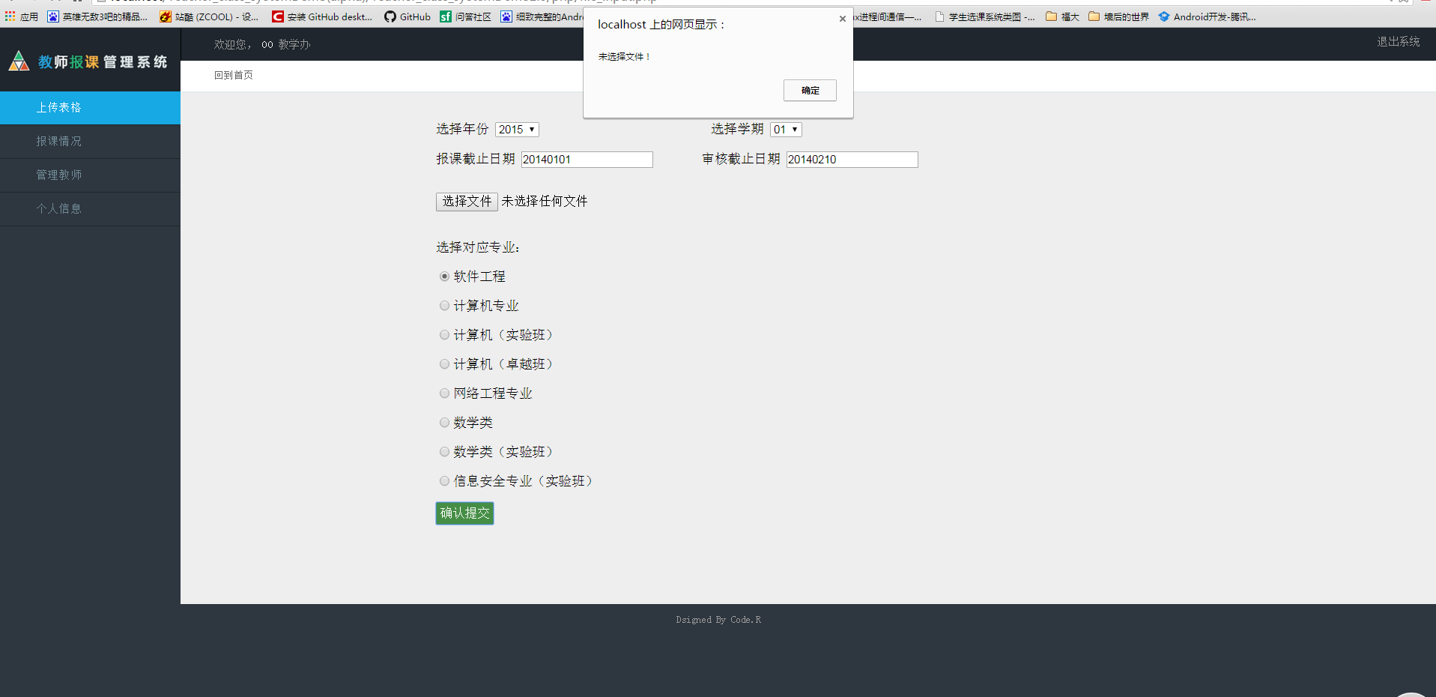The height and width of the screenshot is (697, 1436).
Task: Select the 软件工程 radio button
Action: point(444,277)
